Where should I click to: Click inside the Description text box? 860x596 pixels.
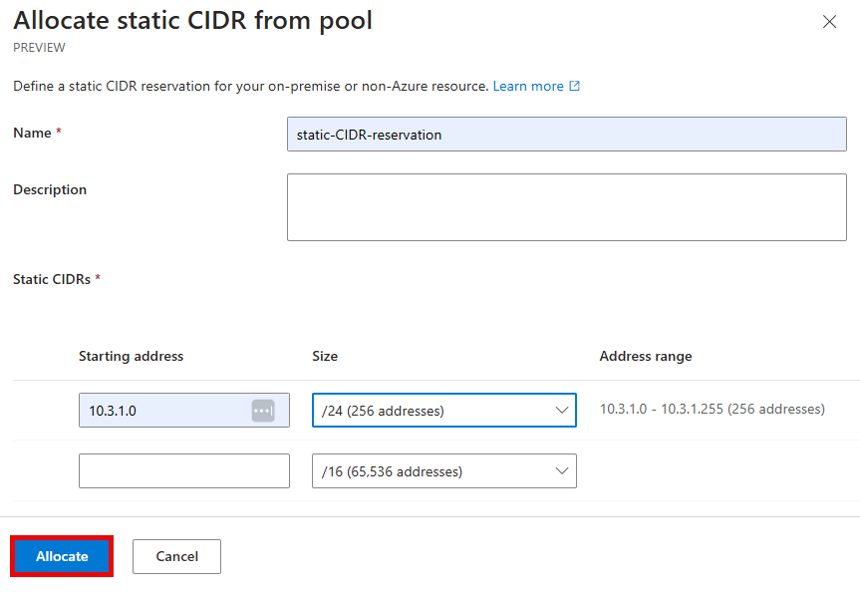567,207
